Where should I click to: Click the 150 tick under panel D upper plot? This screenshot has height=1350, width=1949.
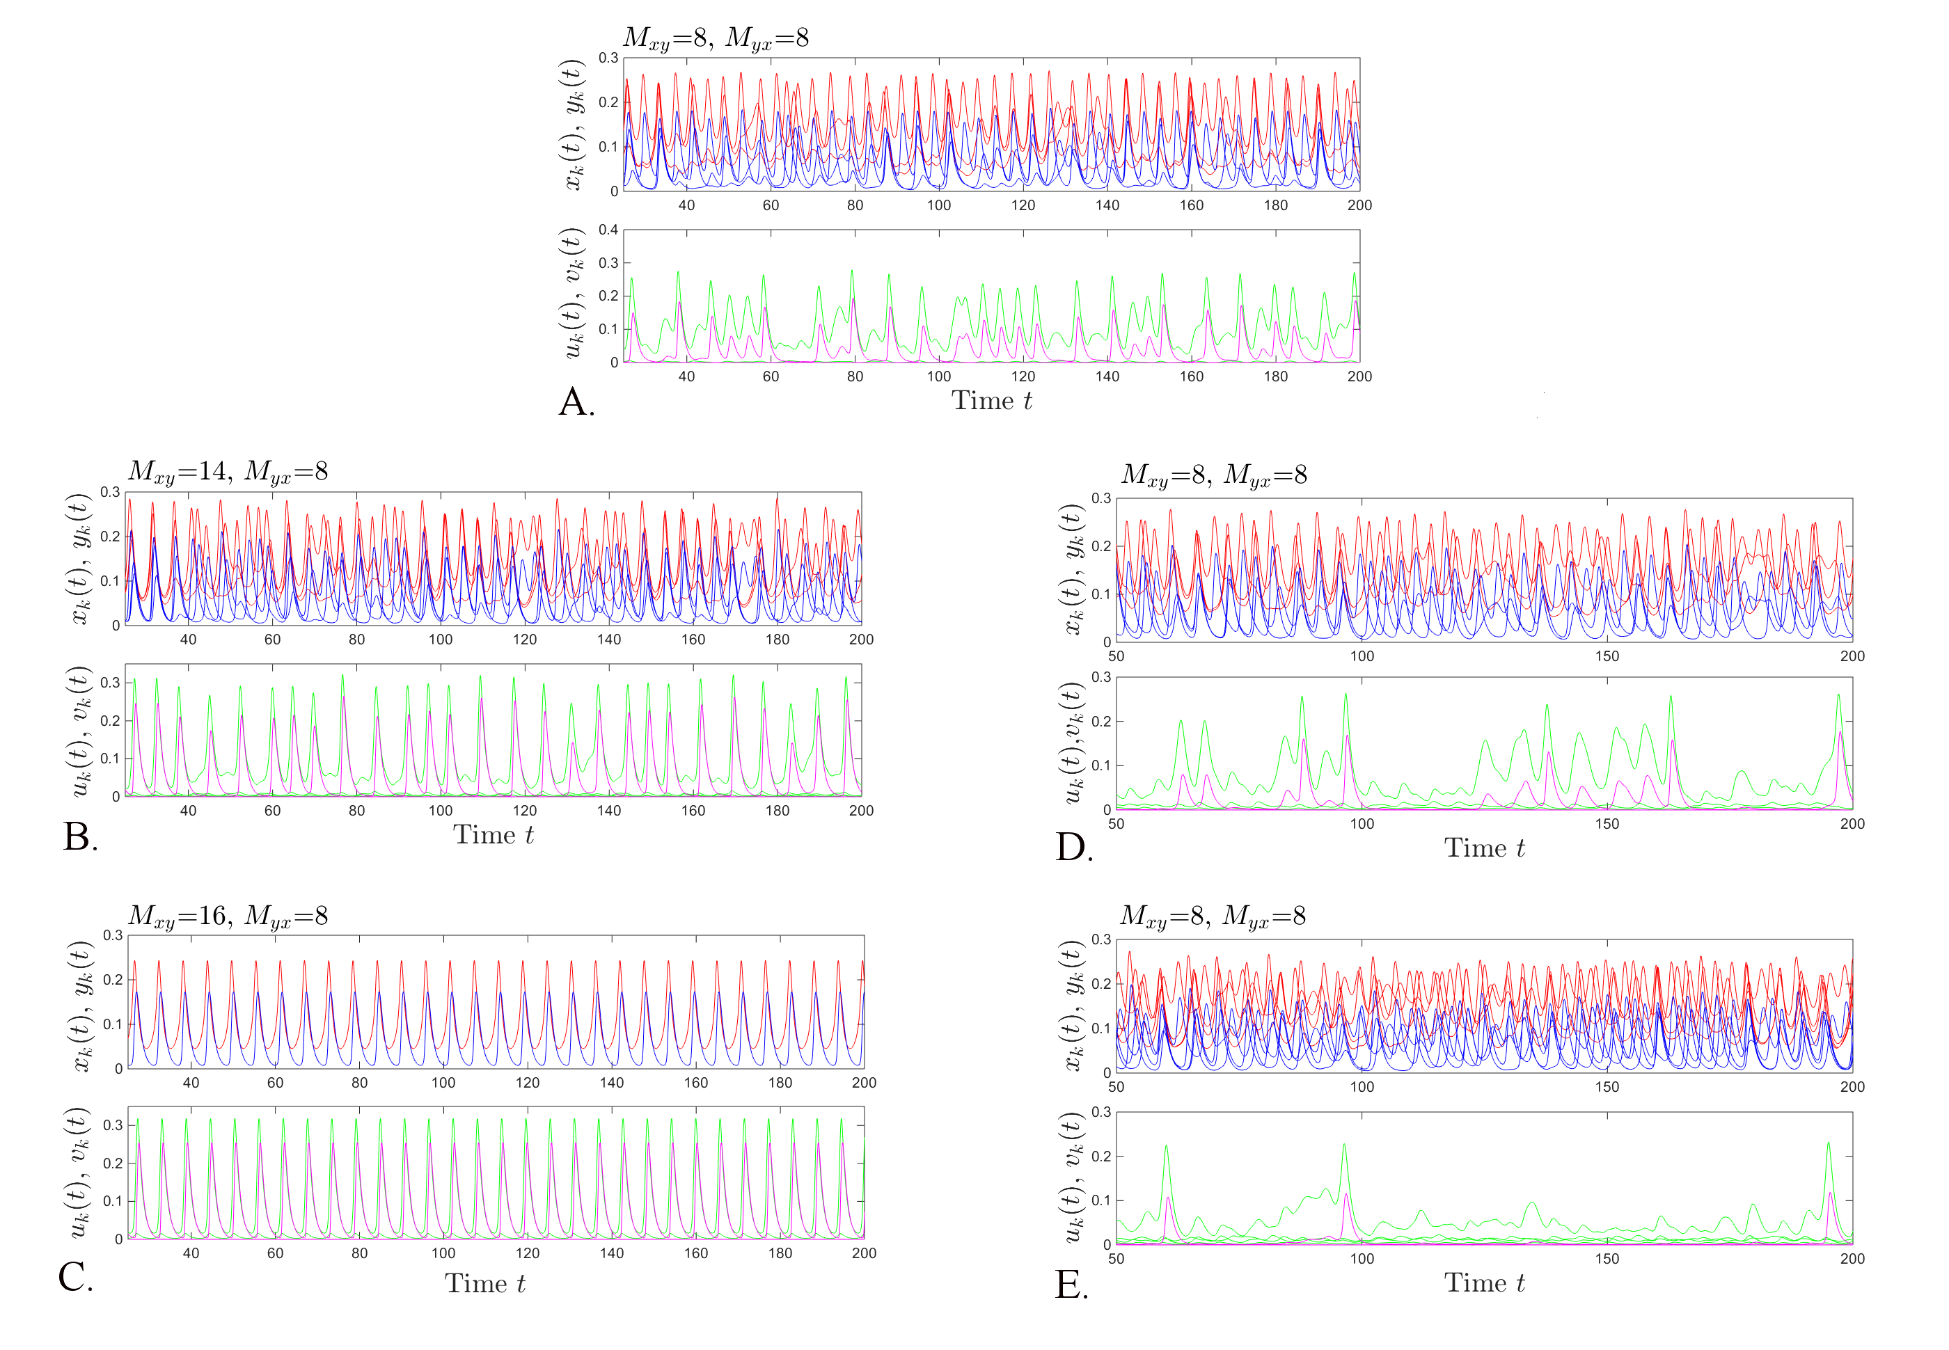[1607, 656]
